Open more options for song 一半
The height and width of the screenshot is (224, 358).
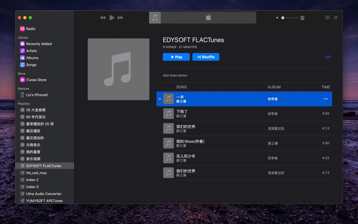coord(326,99)
